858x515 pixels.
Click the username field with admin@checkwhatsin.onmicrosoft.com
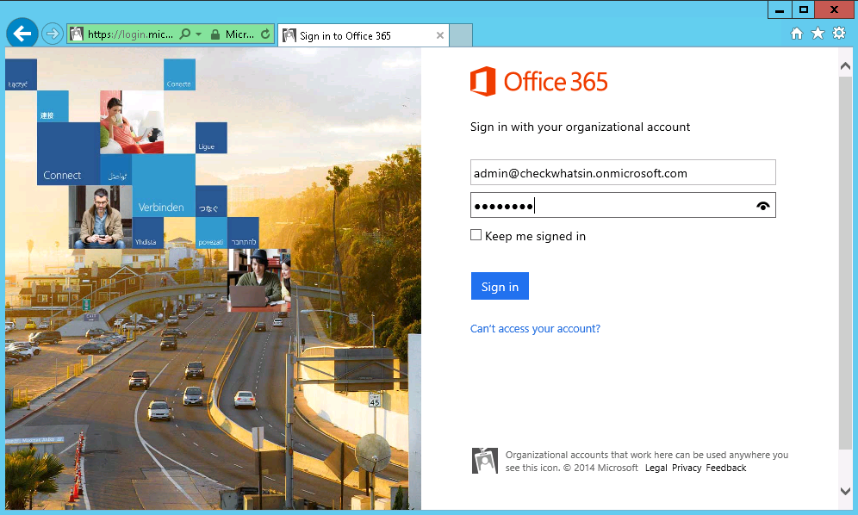623,172
